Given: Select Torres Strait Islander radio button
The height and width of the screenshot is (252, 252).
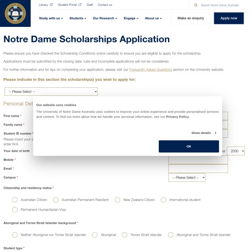Looking at the screenshot, I should (x=125, y=235).
